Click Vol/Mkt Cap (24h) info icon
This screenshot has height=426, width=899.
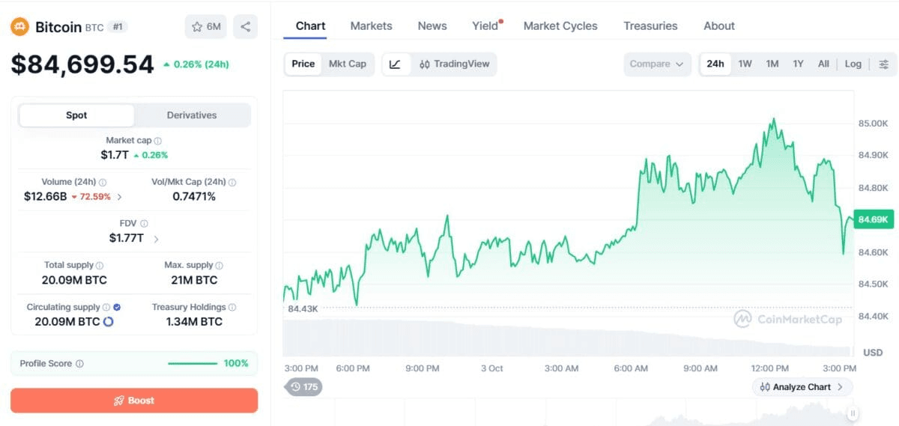232,183
